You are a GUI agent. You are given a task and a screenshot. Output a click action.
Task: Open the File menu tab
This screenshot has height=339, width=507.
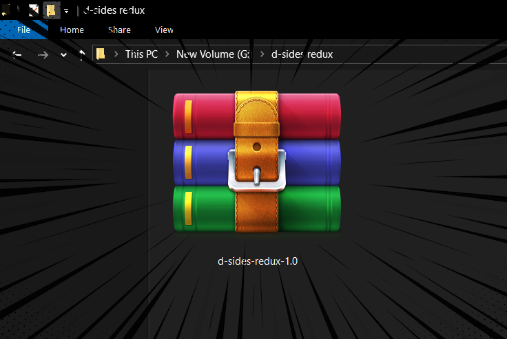[23, 30]
